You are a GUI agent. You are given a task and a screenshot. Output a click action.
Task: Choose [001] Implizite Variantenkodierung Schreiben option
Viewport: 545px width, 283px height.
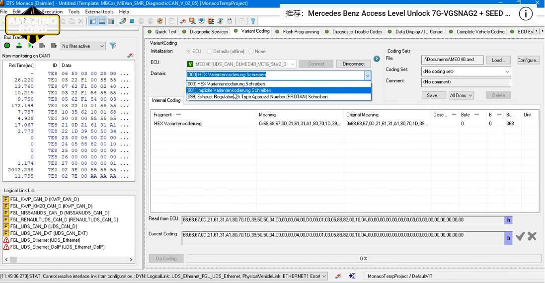pos(278,90)
